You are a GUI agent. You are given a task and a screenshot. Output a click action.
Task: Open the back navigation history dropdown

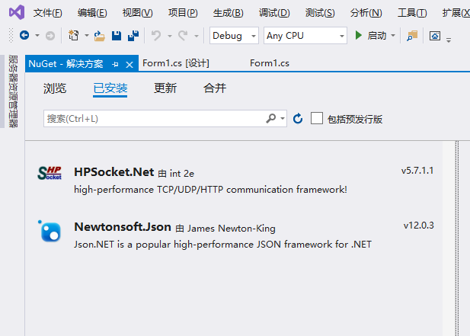[x=37, y=36]
